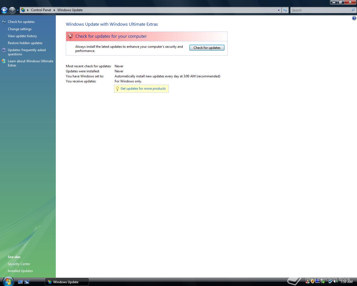The image size is (357, 286).
Task: Click Switch between windows in Quick Launch
Action: point(27,282)
